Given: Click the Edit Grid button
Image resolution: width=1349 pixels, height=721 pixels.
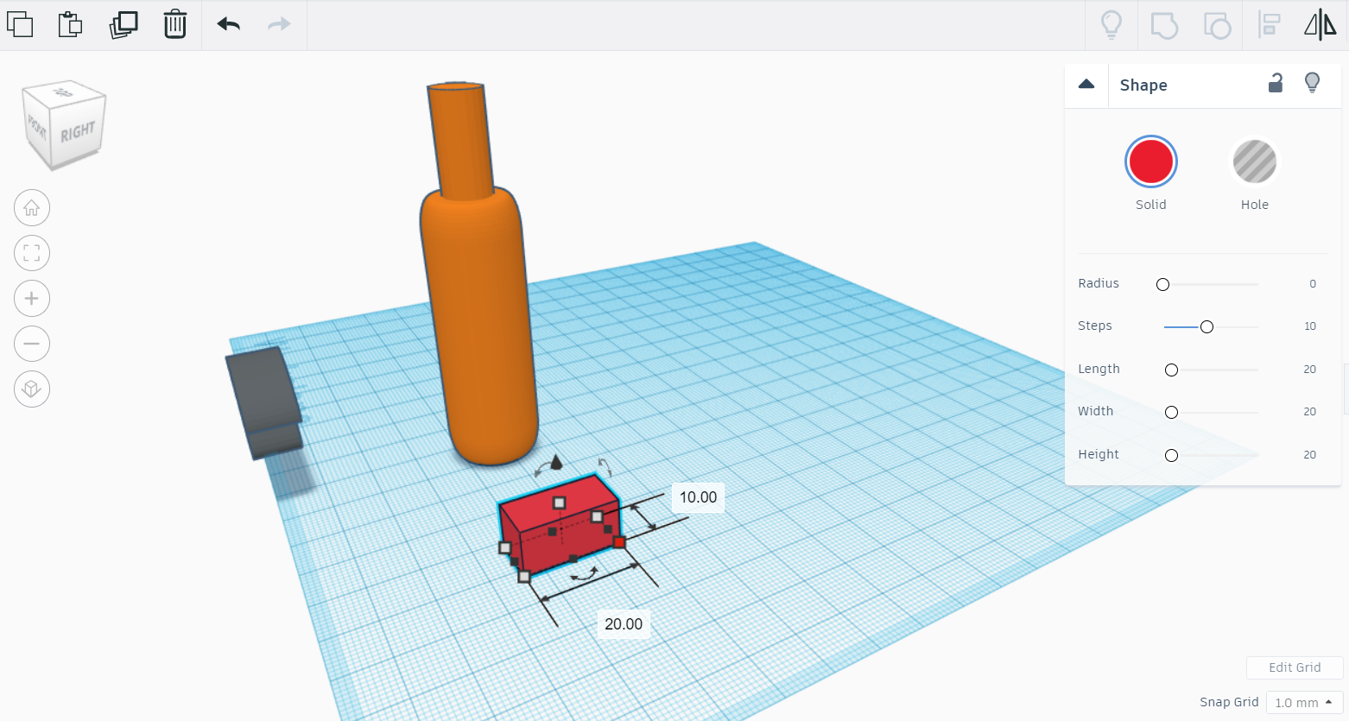Looking at the screenshot, I should click(x=1295, y=667).
